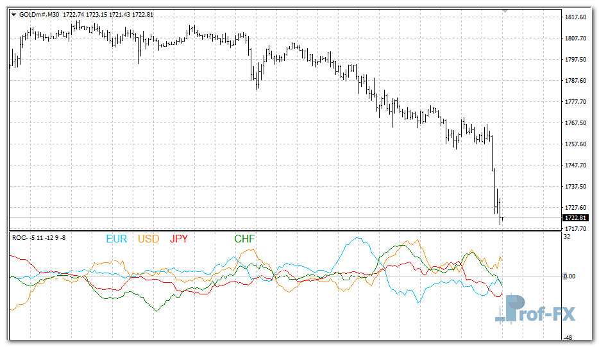Click the 0.00 level on indicator scale

[x=570, y=276]
